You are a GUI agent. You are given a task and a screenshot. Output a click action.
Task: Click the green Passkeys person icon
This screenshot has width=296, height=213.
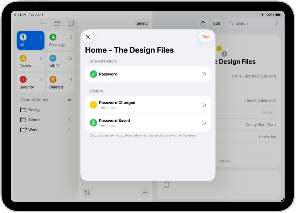point(53,37)
